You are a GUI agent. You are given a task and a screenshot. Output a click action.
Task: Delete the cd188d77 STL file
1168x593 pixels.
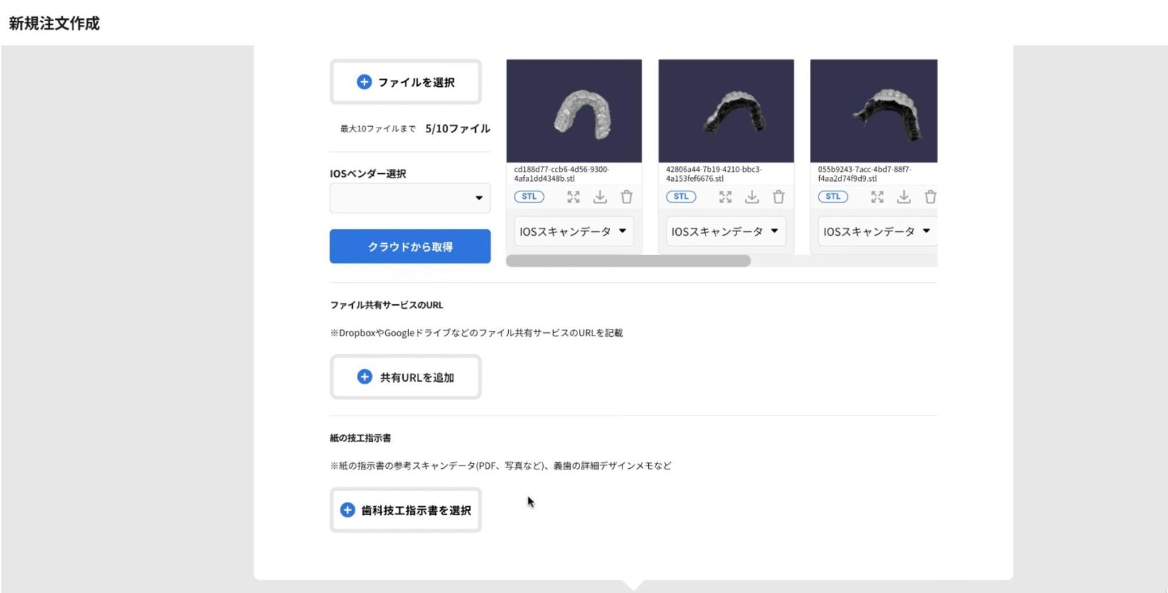pyautogui.click(x=626, y=197)
